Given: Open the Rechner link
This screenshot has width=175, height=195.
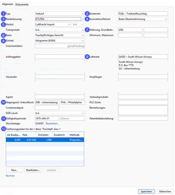Looking at the screenshot, I should pos(10,176).
